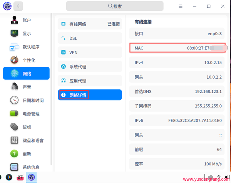Click the sidebar vertical scrollbar
Viewport: 231px width, 183px height.
click(51, 89)
